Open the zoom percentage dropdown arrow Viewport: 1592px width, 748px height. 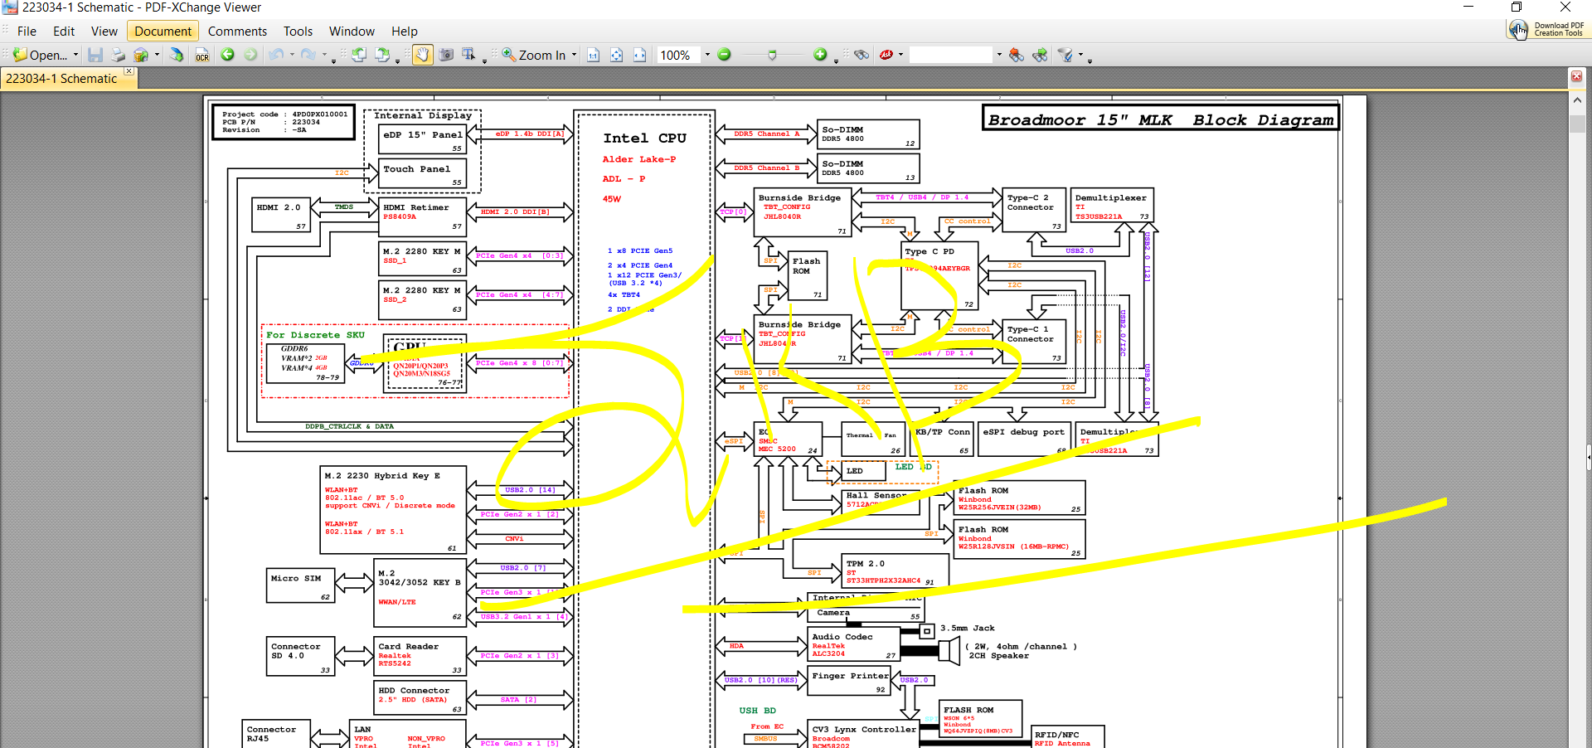click(707, 55)
